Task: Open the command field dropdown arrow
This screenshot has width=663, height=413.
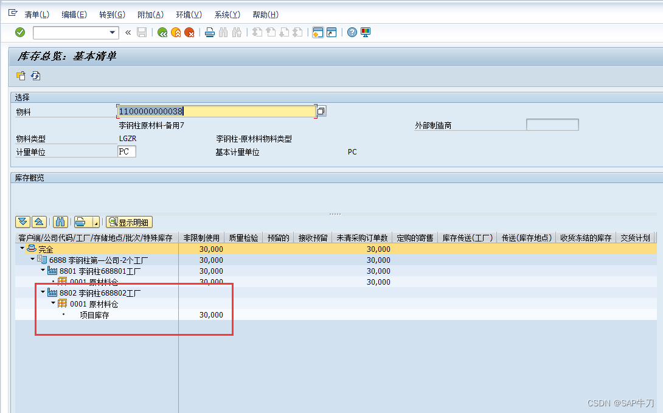Action: pos(112,32)
